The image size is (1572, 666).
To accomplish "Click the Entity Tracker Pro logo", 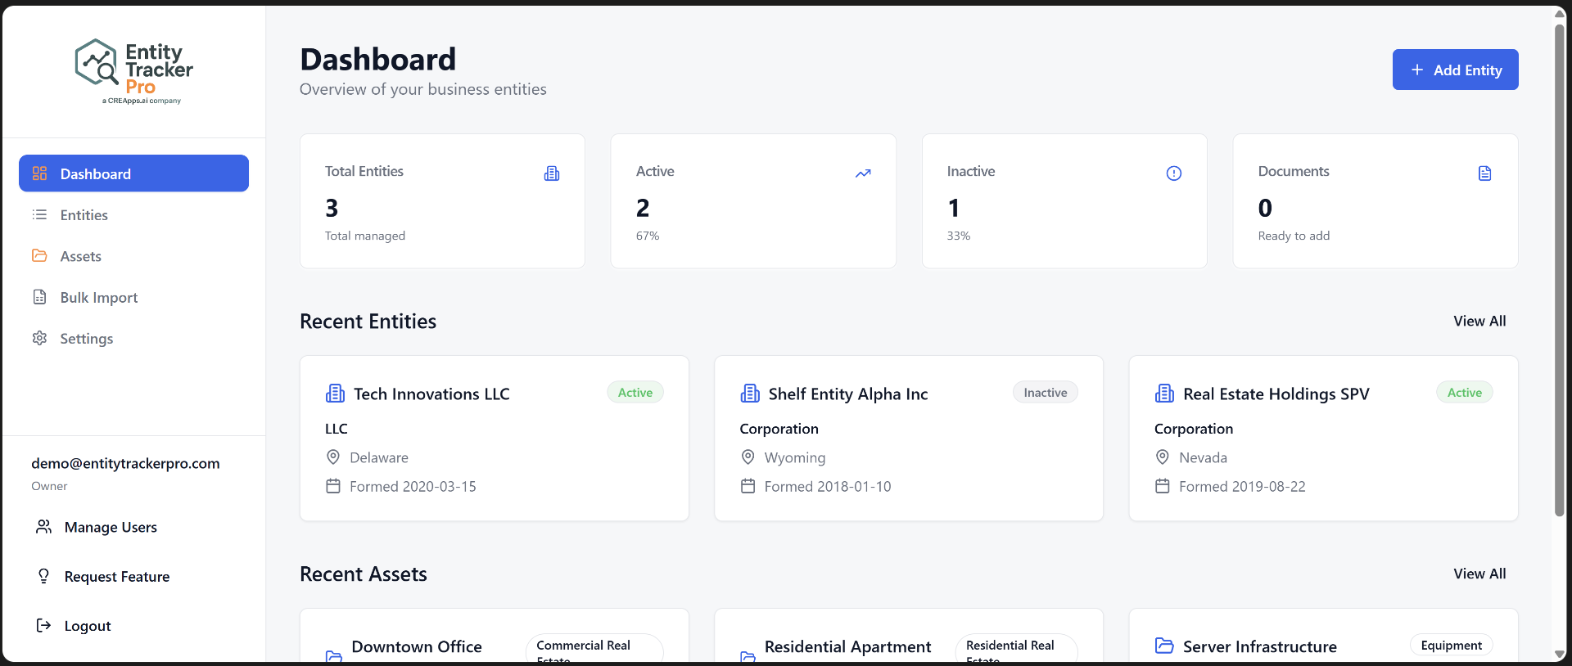I will click(x=134, y=71).
